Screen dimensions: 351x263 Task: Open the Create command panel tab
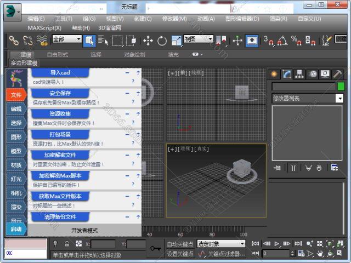274,74
